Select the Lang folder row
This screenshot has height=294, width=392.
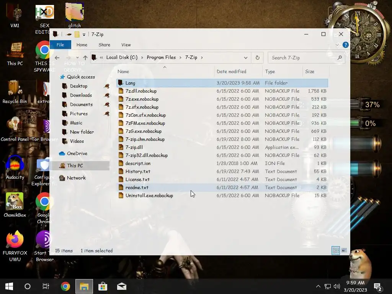pos(222,83)
